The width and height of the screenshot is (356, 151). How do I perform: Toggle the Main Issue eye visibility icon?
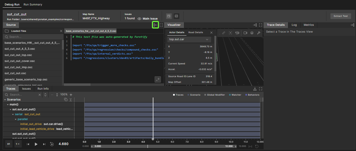tap(139, 19)
